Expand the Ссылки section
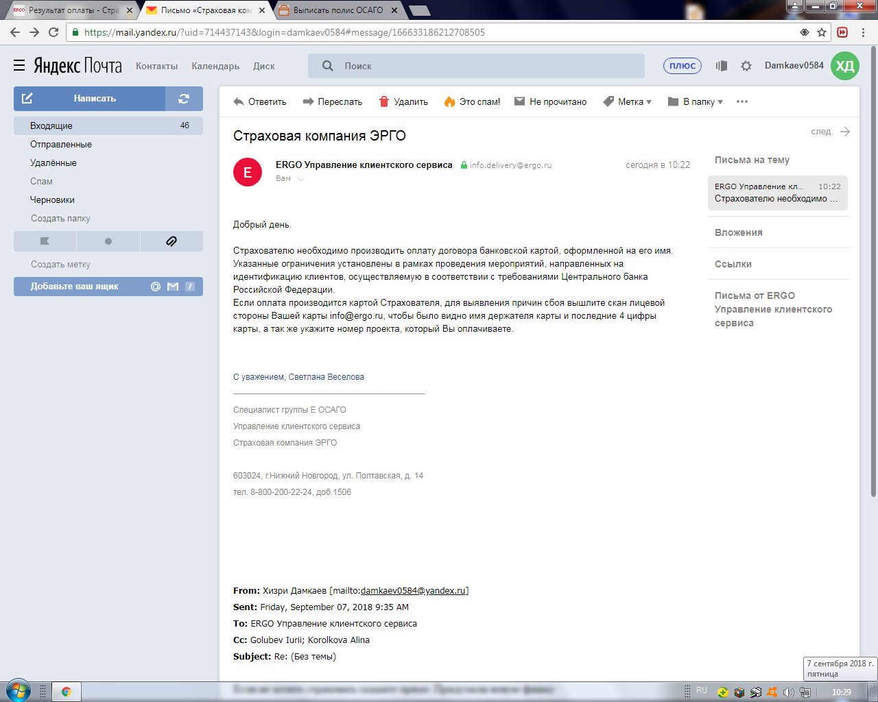 click(733, 264)
